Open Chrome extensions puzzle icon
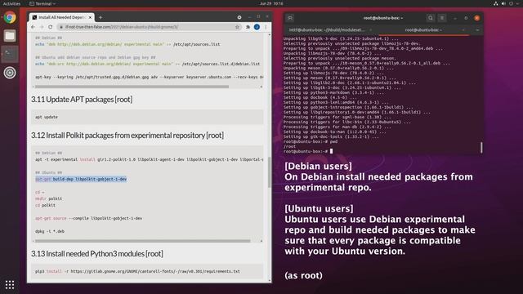523x294 pixels. 248,27
